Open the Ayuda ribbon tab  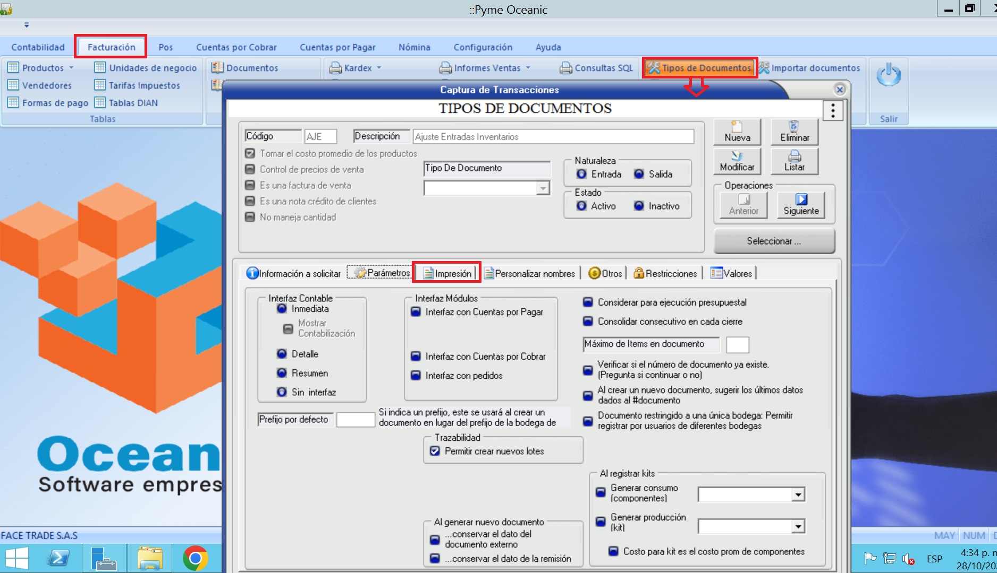click(548, 47)
